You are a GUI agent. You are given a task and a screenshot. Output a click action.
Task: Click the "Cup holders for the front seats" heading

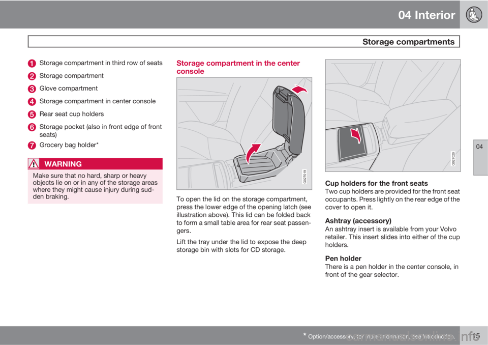click(376, 183)
